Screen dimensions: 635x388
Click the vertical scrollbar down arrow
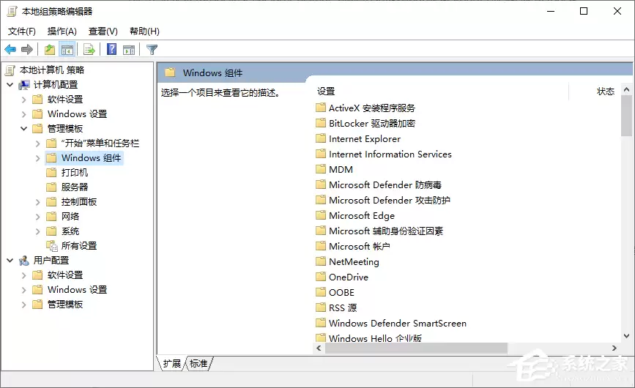coord(626,336)
